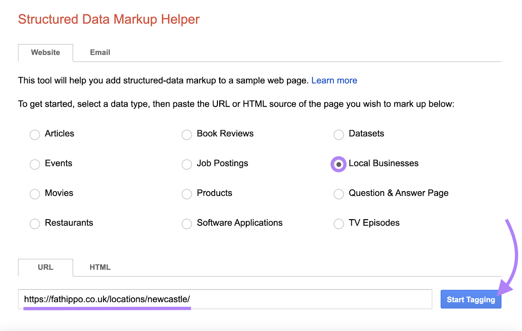The height and width of the screenshot is (331, 522).
Task: Choose Datasets as the markup type
Action: 339,134
